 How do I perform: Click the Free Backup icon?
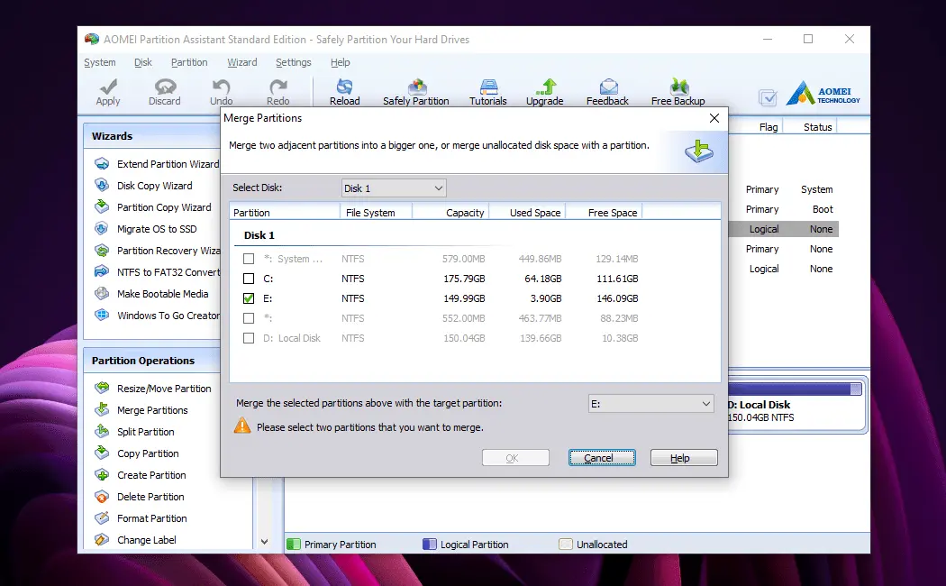(678, 87)
